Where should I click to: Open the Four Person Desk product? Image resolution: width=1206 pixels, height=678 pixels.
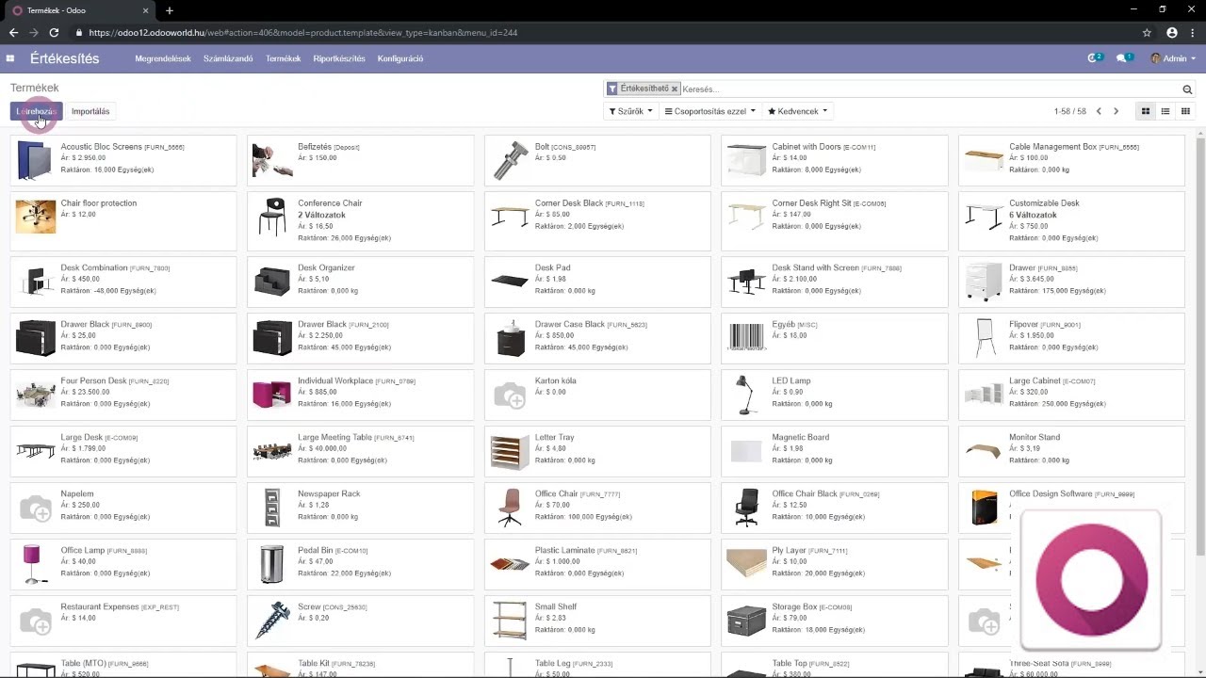tap(123, 394)
